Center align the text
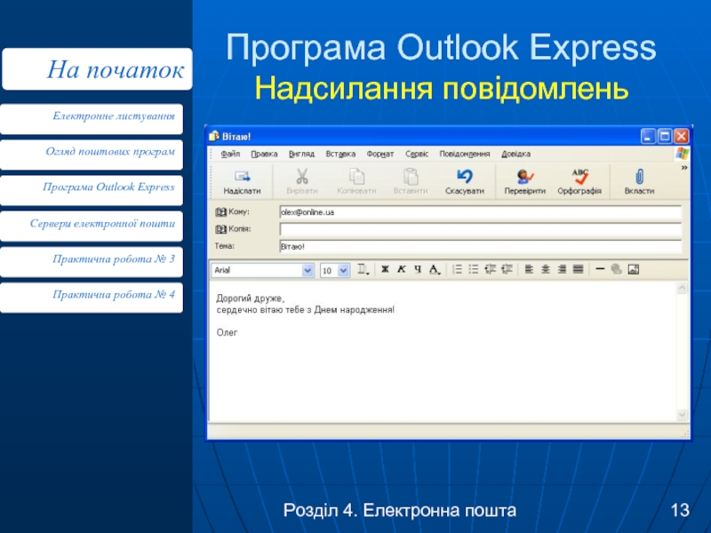711x533 pixels. pos(546,270)
